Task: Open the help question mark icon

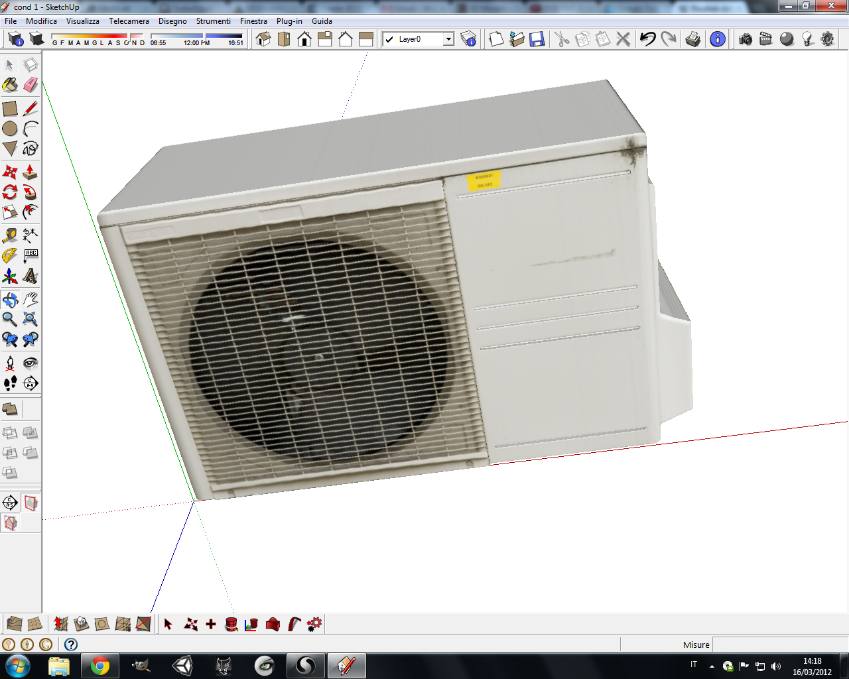Action: 71,645
